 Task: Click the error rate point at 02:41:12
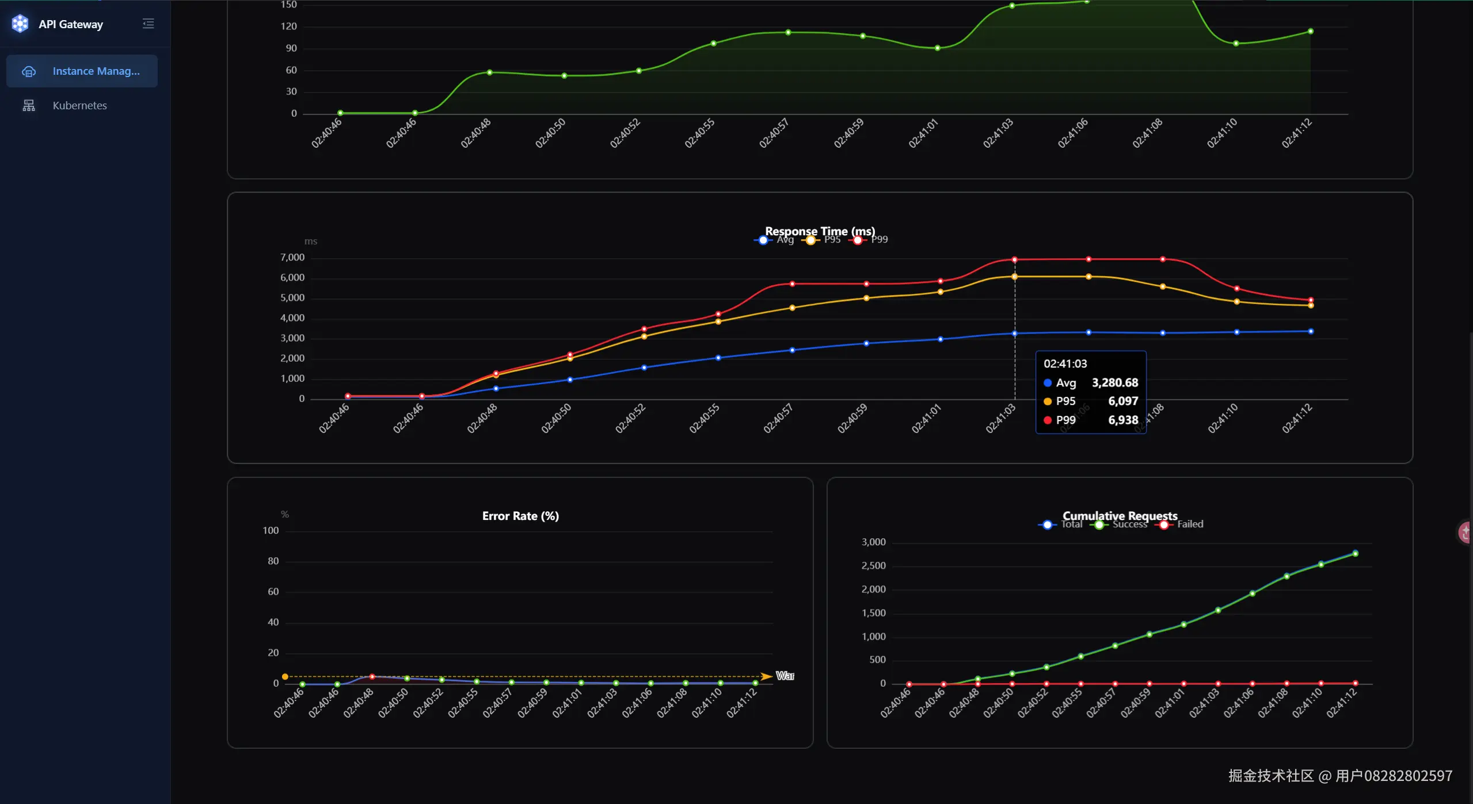755,683
